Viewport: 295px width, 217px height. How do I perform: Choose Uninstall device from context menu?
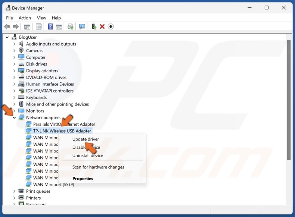point(88,155)
